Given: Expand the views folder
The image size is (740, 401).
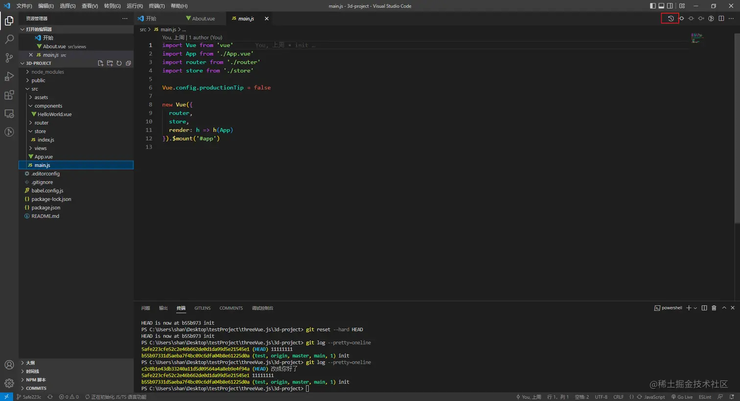Looking at the screenshot, I should 76,148.
